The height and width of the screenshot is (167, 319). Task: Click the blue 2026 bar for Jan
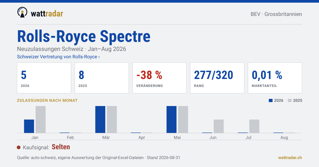pos(29,126)
